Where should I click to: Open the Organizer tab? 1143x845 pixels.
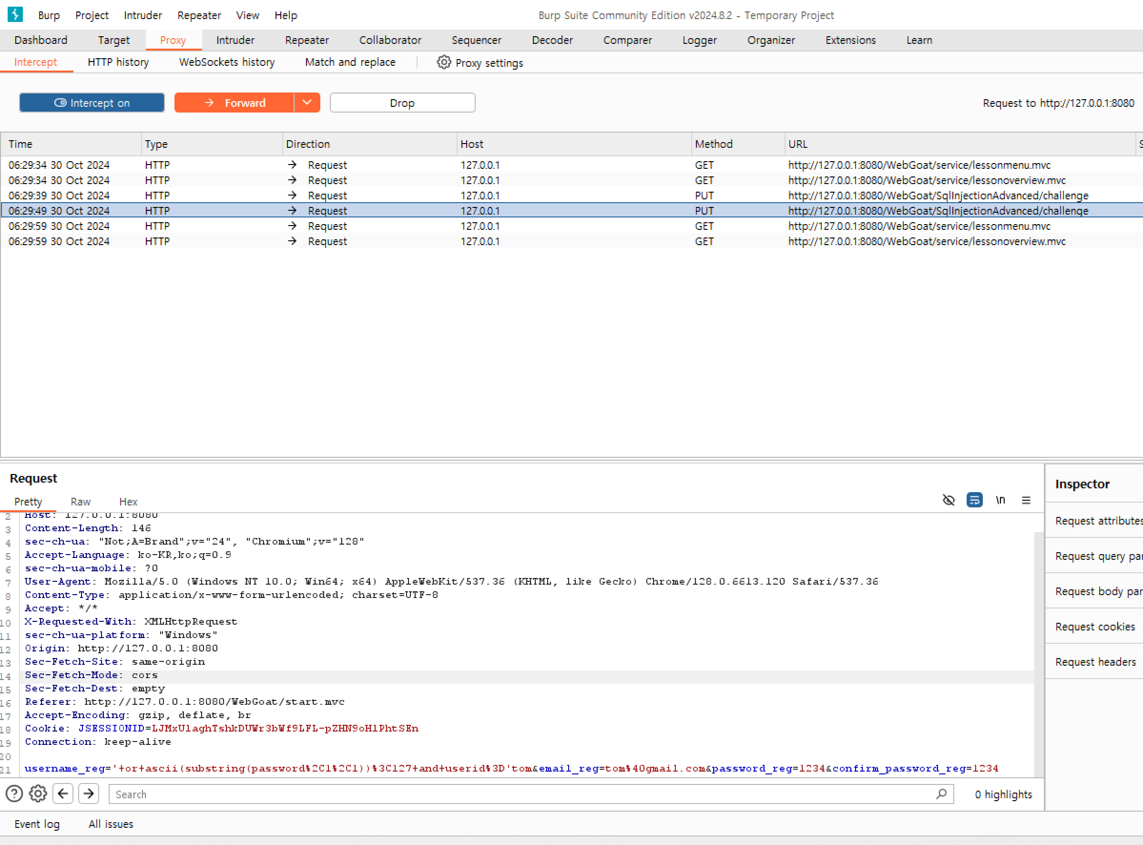tap(771, 40)
